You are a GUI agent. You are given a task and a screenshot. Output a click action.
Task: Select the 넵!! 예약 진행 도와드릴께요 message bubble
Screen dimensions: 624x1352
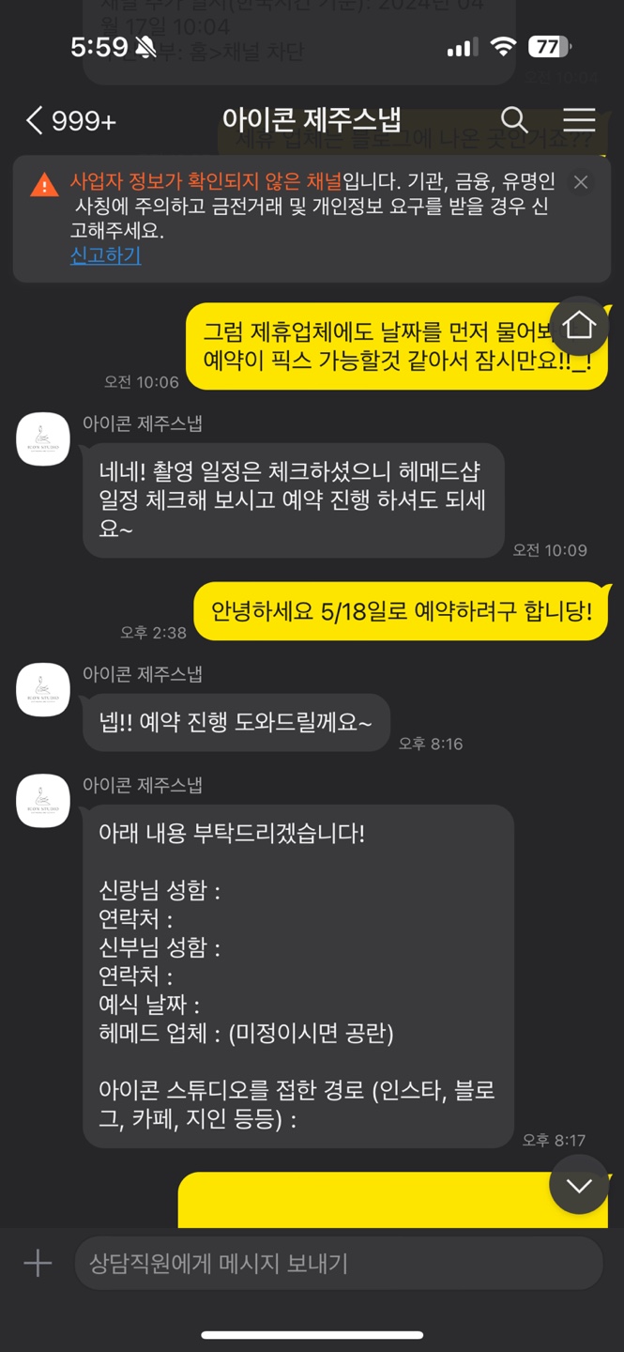click(236, 722)
